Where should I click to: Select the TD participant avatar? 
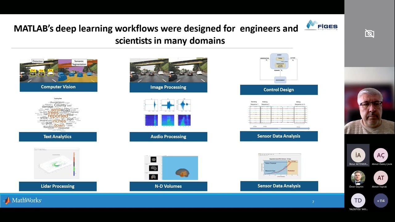pos(358,201)
